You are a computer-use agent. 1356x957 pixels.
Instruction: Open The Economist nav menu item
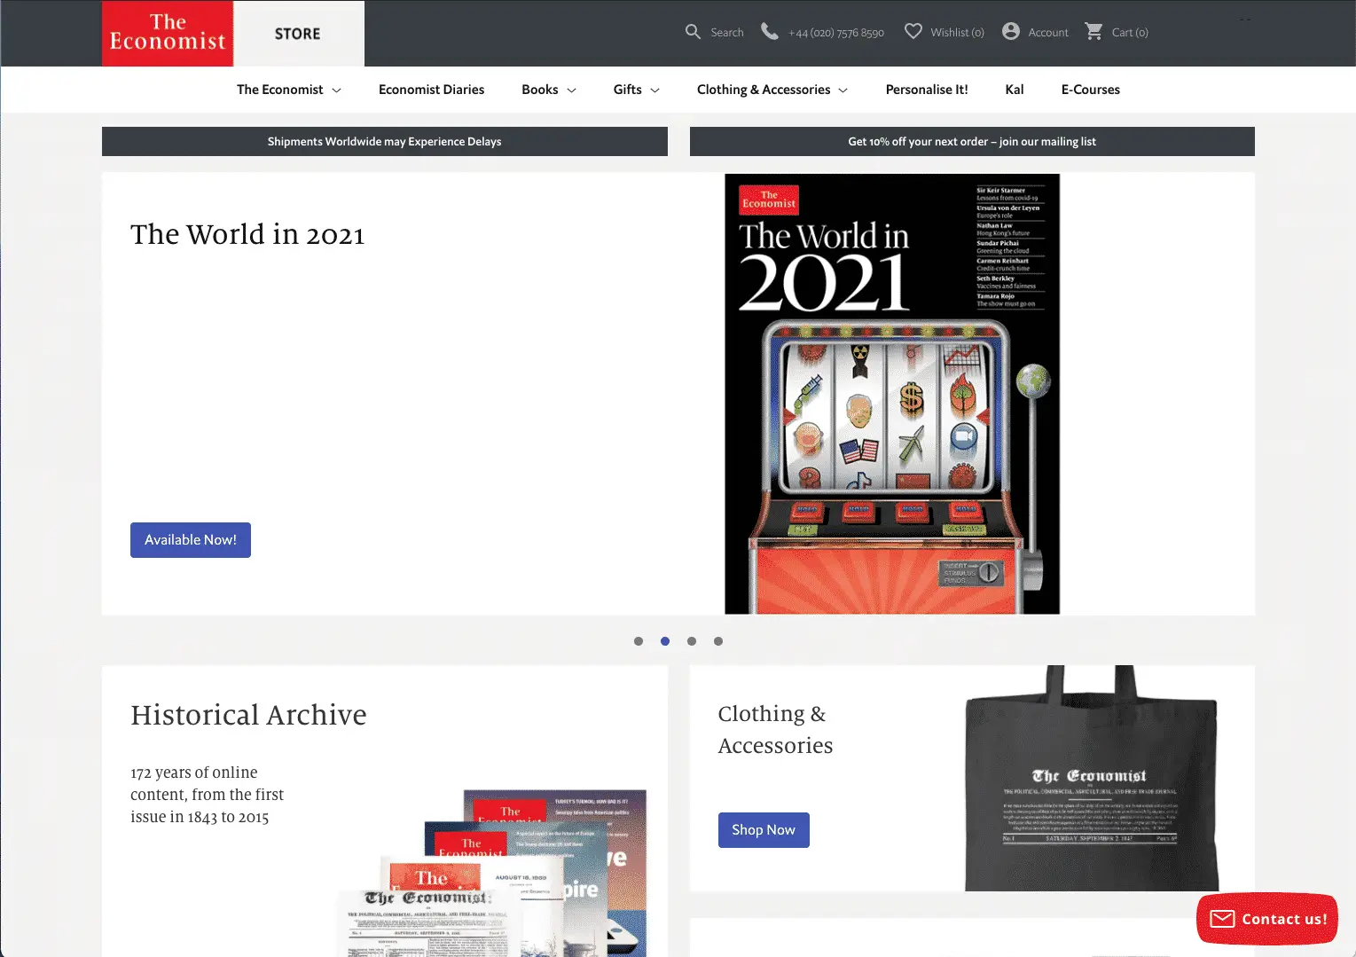[279, 90]
